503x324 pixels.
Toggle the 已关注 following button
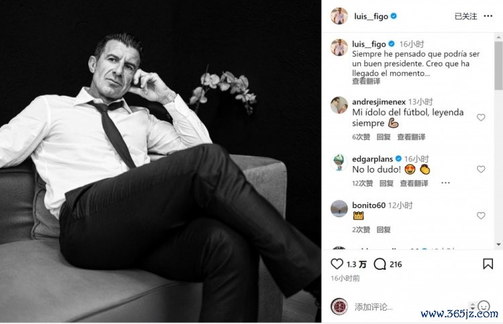[x=465, y=15]
